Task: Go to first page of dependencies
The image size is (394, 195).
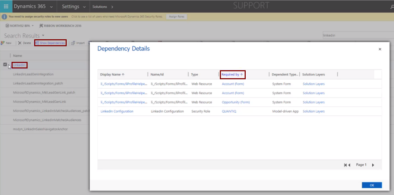Action: pos(345,165)
